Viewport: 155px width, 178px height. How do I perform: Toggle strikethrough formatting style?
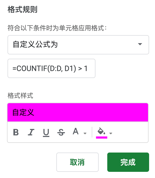pyautogui.click(x=61, y=132)
